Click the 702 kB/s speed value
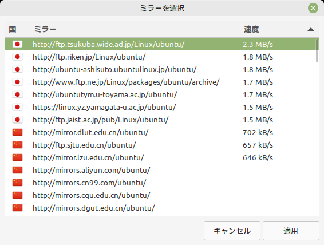Viewport: 324px width, 245px height. tap(258, 132)
